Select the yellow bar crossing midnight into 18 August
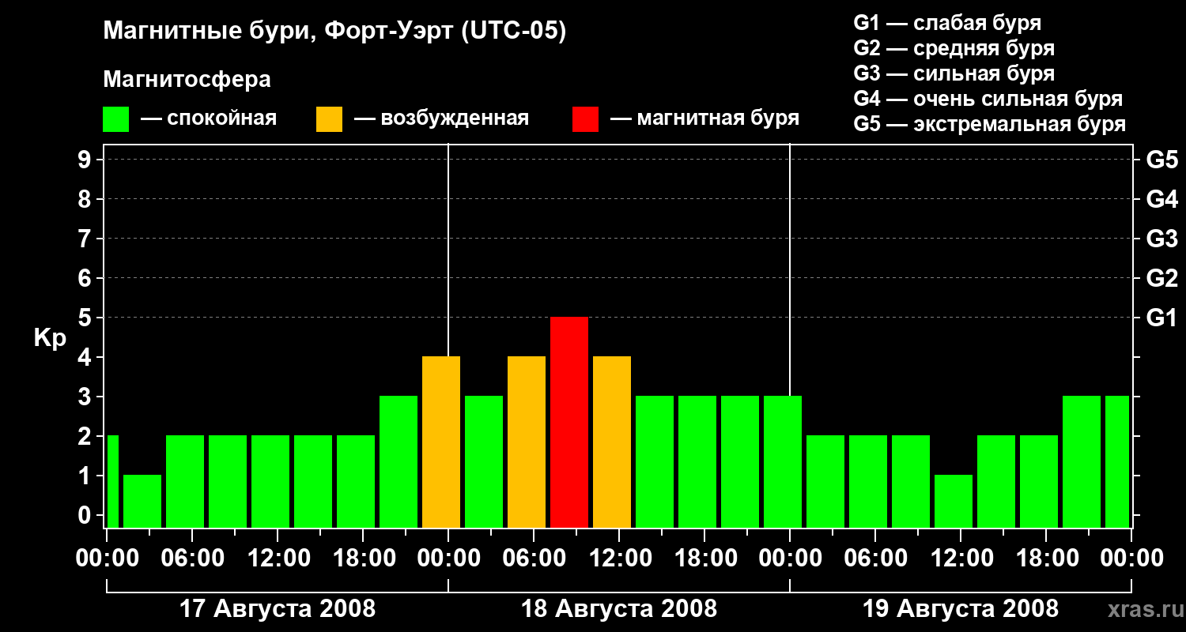Screen dimensions: 1186x632 (441, 442)
